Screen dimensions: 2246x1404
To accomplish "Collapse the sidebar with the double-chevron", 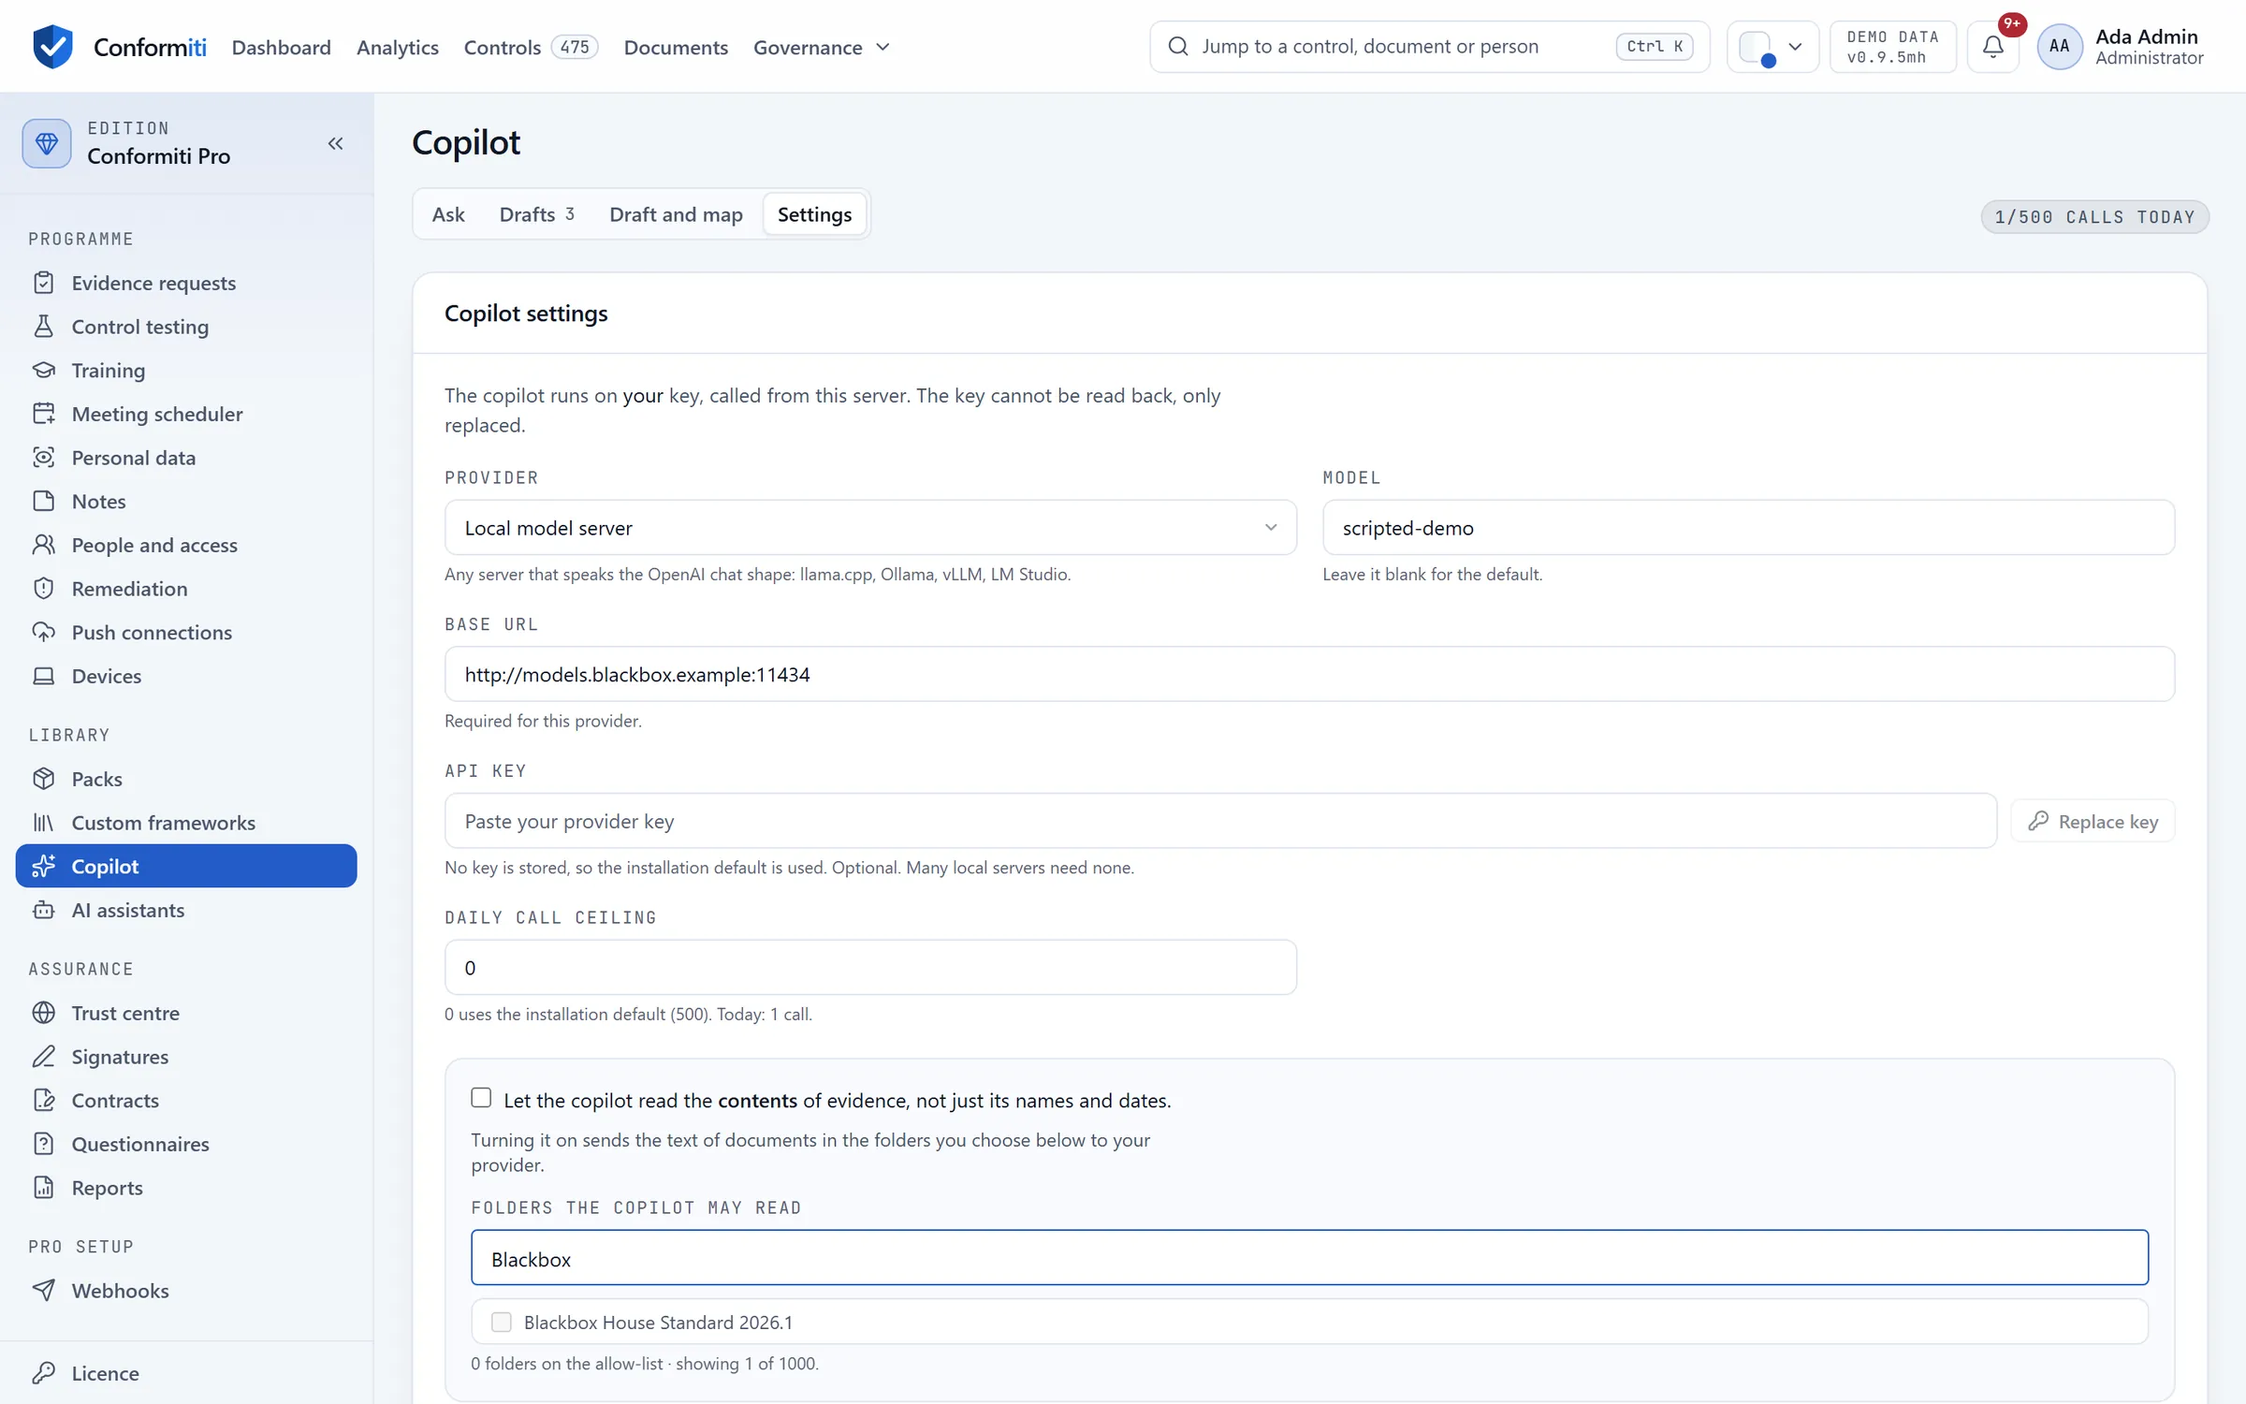I will point(335,143).
